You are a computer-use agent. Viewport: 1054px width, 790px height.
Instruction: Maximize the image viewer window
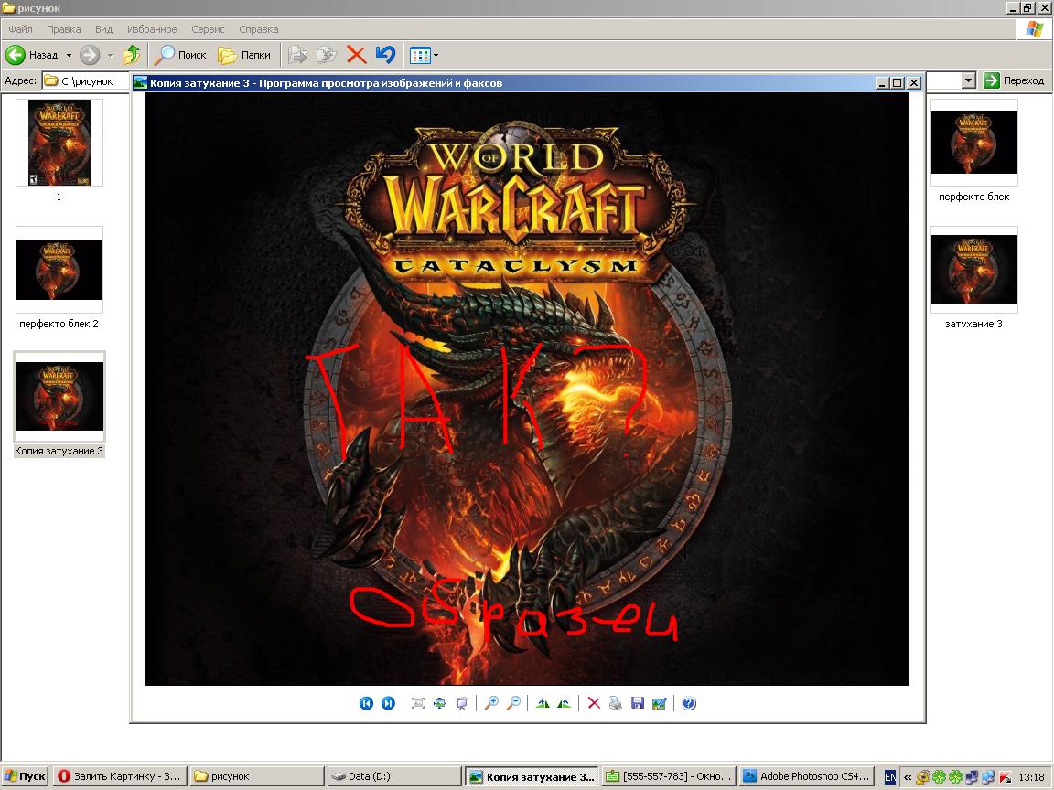tap(898, 82)
